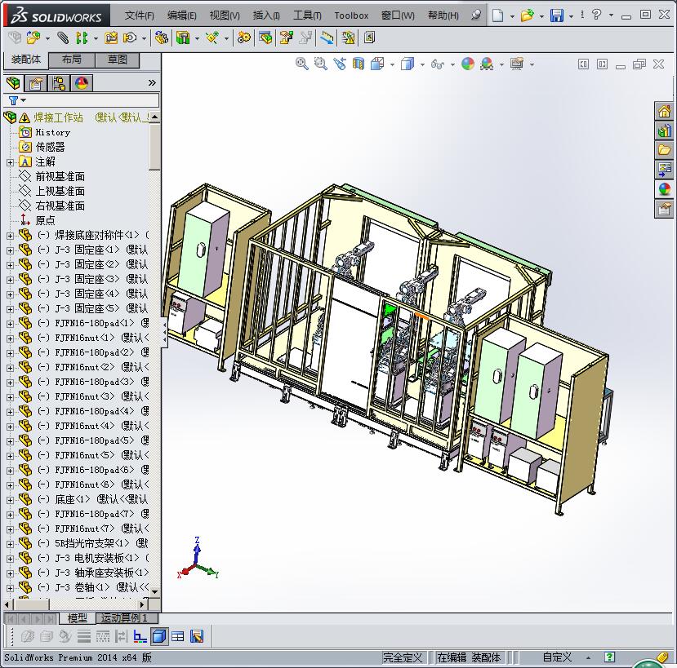
Task: Open the 文件(F) menu
Action: [139, 15]
